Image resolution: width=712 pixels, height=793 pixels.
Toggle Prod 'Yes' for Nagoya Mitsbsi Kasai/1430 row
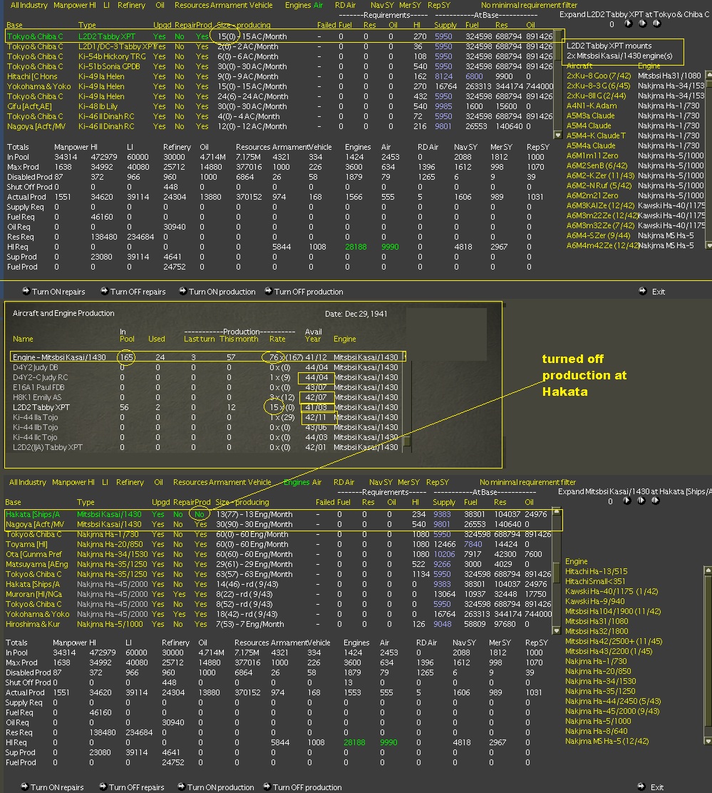200,524
